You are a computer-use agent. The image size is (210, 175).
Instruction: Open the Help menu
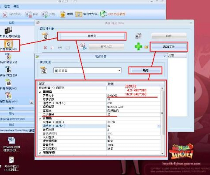[16, 6]
